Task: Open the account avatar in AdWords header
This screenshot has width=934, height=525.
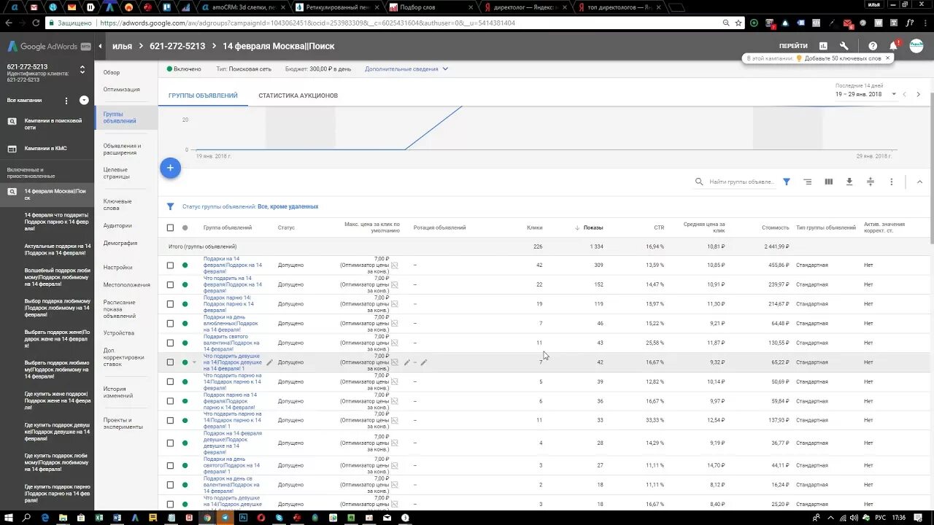Action: click(916, 46)
